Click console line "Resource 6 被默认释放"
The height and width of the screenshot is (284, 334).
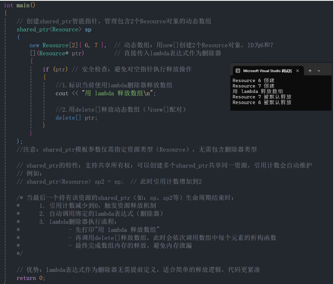click(x=262, y=102)
